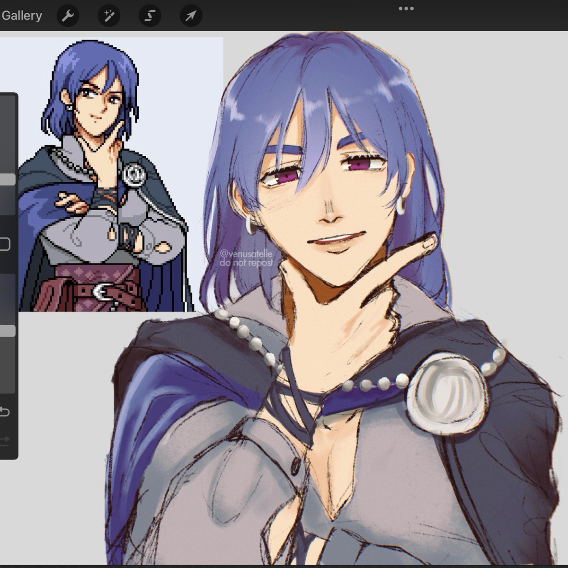This screenshot has width=568, height=568.
Task: Open the Adjustments magic wand menu
Action: (x=109, y=16)
